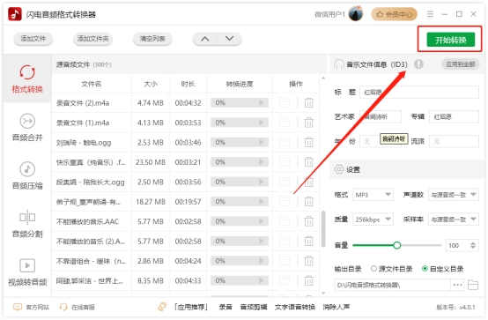This screenshot has height=320, width=488.
Task: Delete 不能播放的音乐.AAC with trash icon
Action: click(308, 221)
